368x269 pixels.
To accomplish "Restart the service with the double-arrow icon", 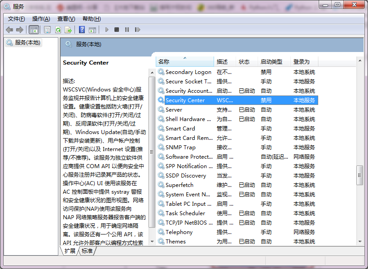I will [138, 30].
